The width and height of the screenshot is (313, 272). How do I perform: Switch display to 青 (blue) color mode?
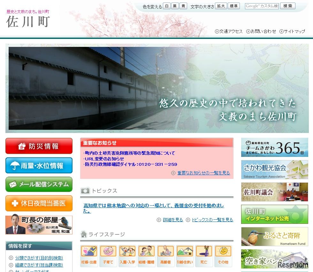tap(183, 6)
